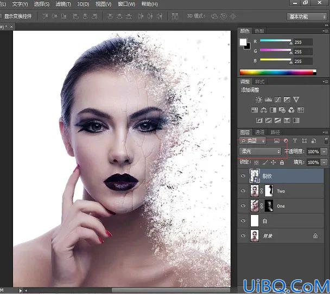Click the align left edges icon
330x294 pixels.
coord(75,16)
